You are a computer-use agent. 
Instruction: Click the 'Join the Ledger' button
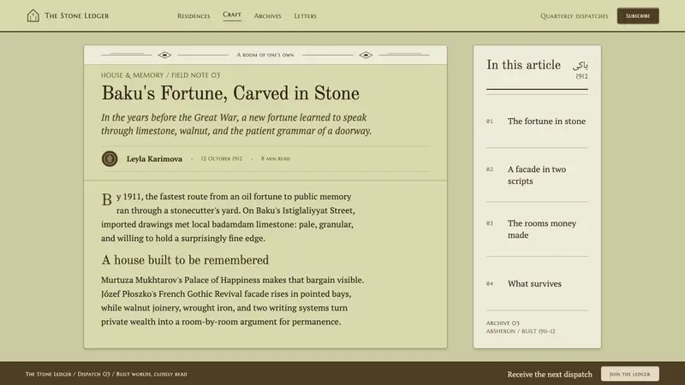pos(630,374)
